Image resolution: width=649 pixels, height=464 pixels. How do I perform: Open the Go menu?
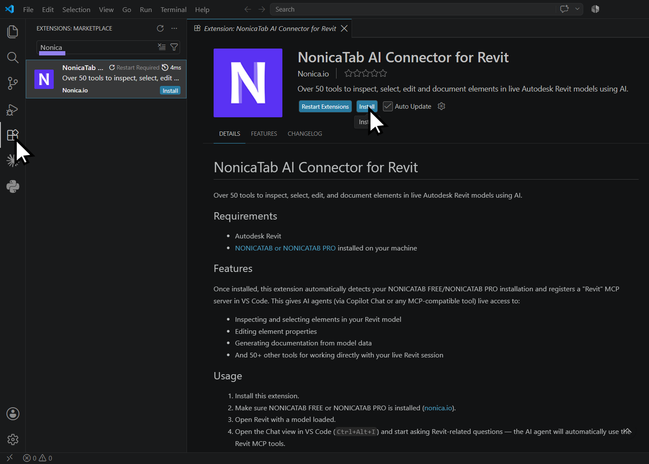pos(127,9)
